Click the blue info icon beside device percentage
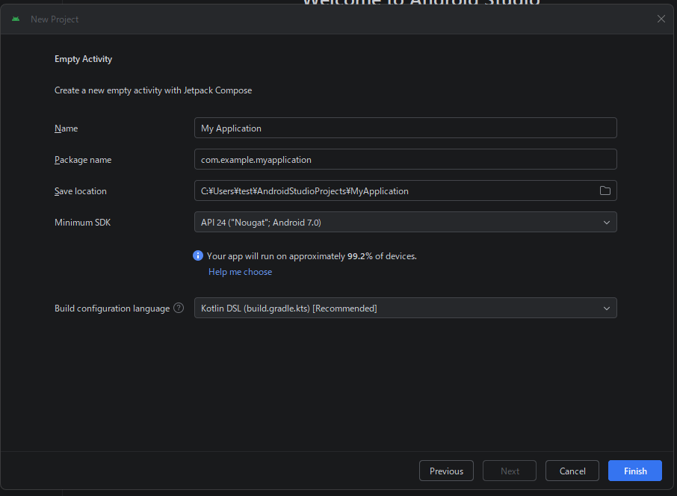This screenshot has height=496, width=677. (198, 255)
